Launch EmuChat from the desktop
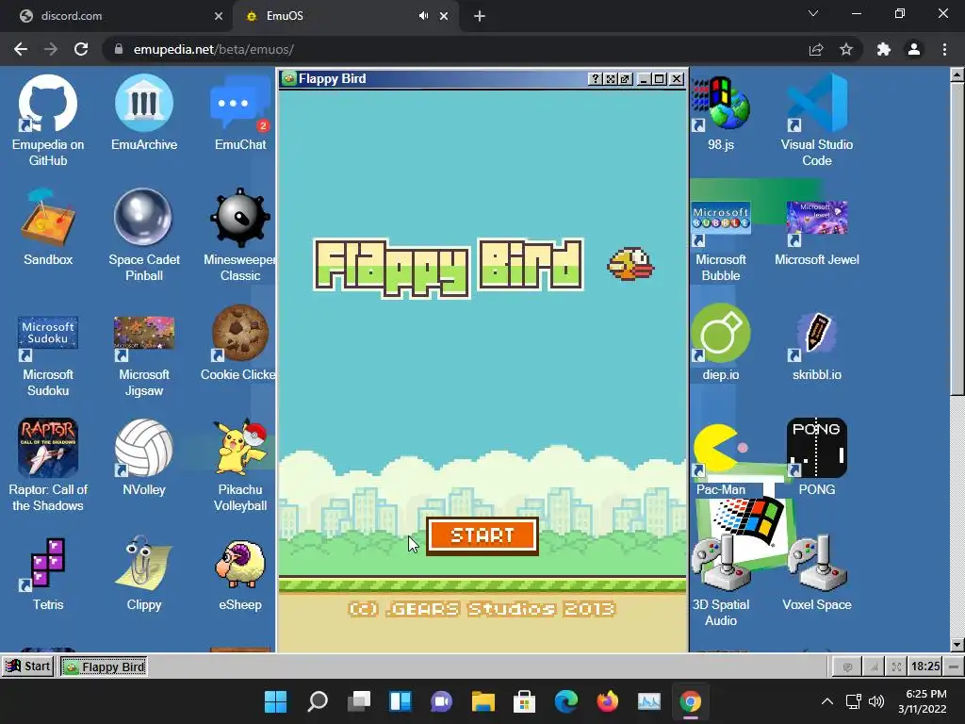 pyautogui.click(x=240, y=113)
